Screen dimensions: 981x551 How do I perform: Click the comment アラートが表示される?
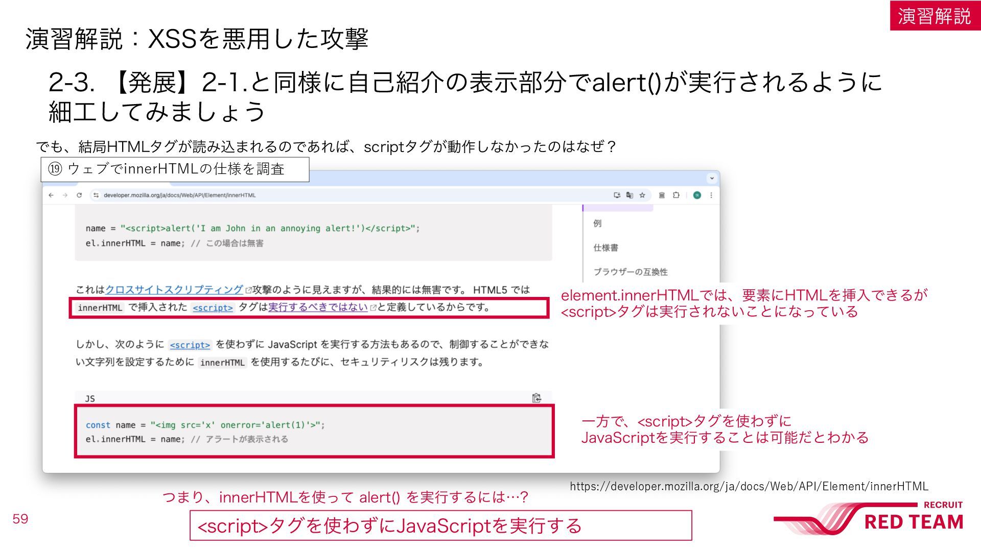239,439
